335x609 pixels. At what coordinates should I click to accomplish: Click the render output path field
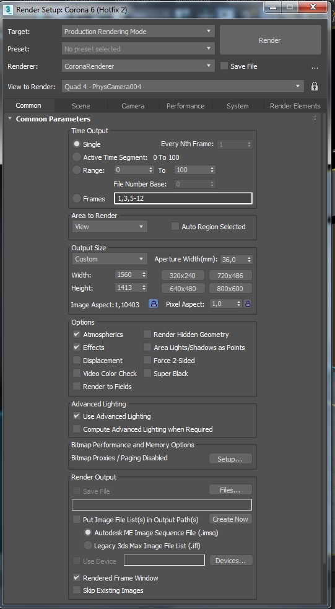click(162, 505)
